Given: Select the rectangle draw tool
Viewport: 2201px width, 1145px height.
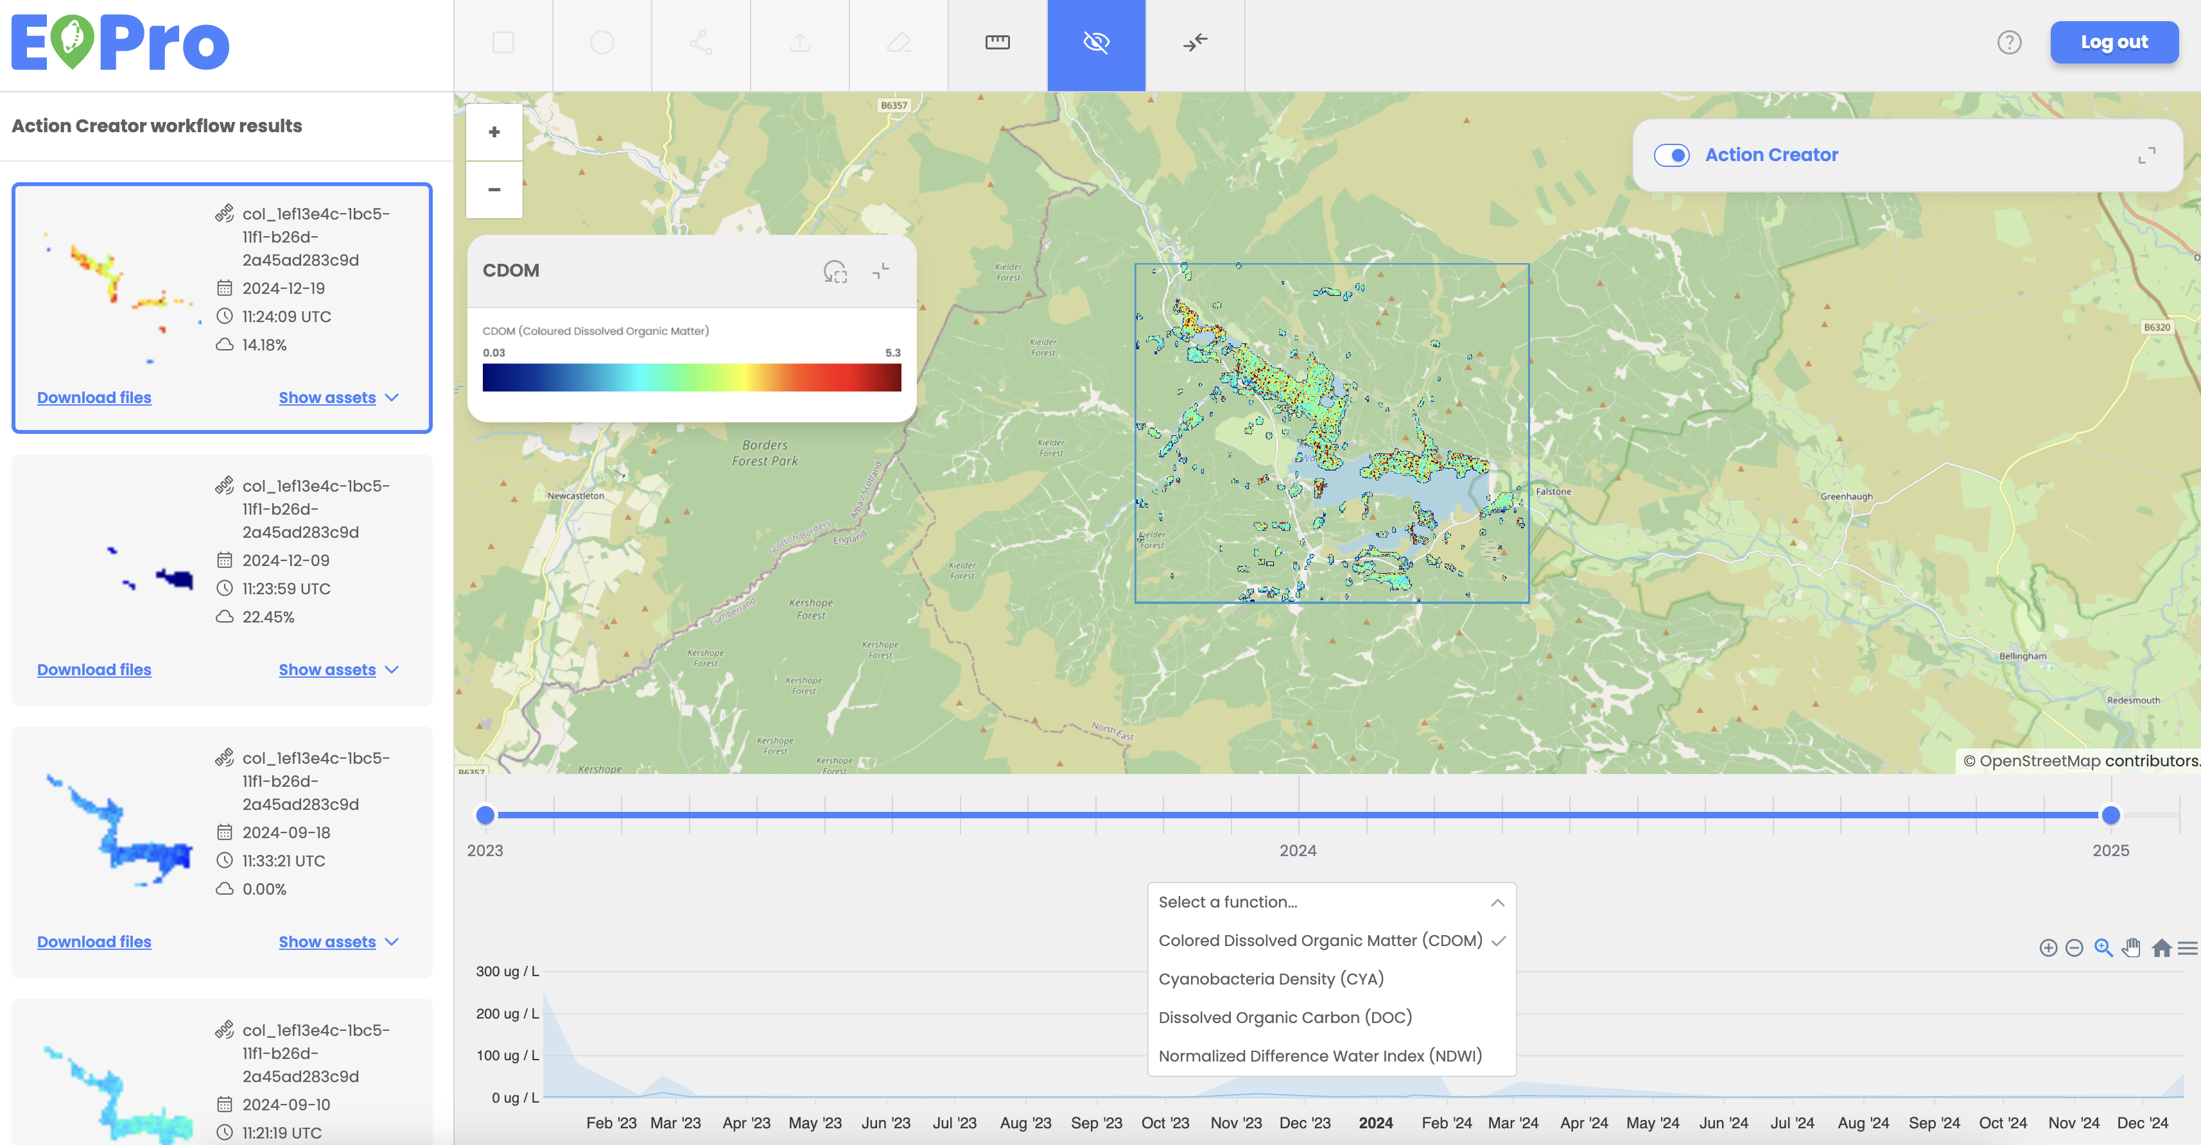Looking at the screenshot, I should pyautogui.click(x=503, y=43).
